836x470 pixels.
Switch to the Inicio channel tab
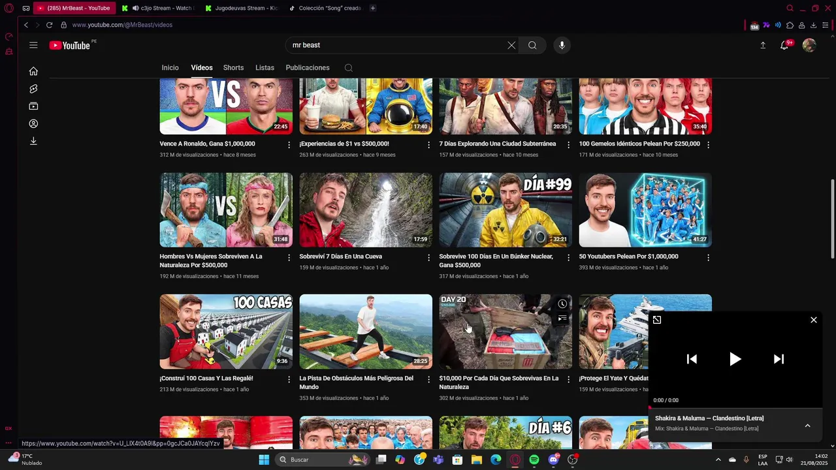click(170, 68)
